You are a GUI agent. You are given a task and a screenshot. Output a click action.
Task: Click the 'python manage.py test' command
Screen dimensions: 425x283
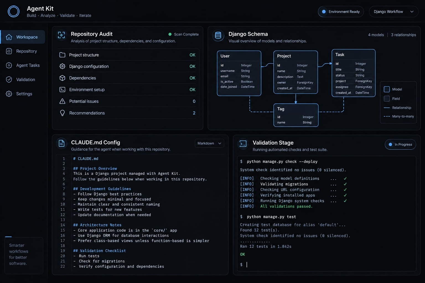(x=271, y=217)
